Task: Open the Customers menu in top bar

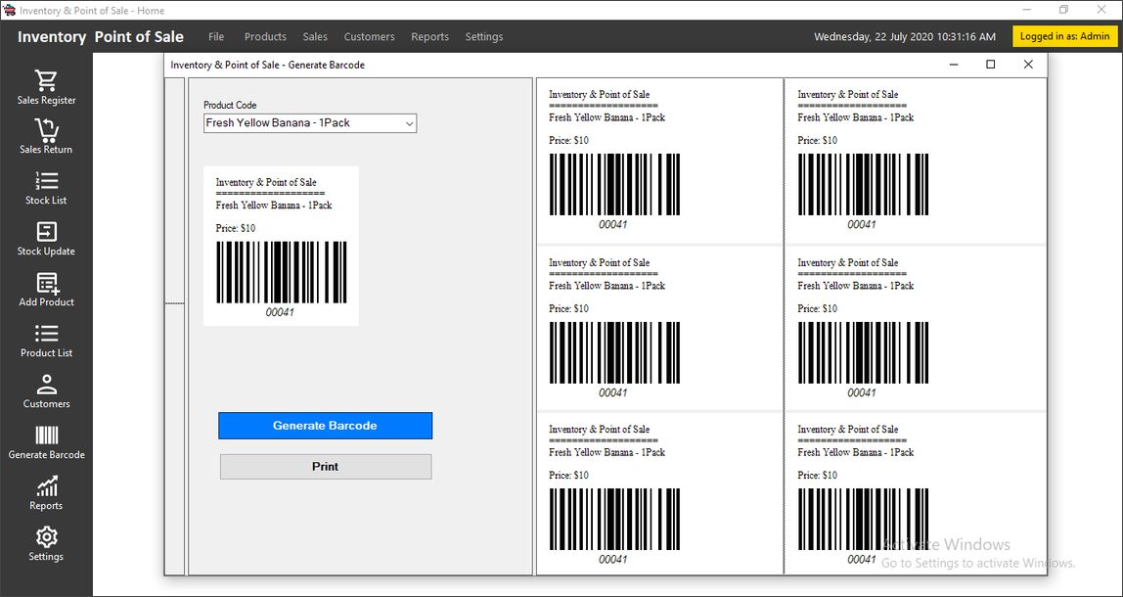Action: pos(369,37)
